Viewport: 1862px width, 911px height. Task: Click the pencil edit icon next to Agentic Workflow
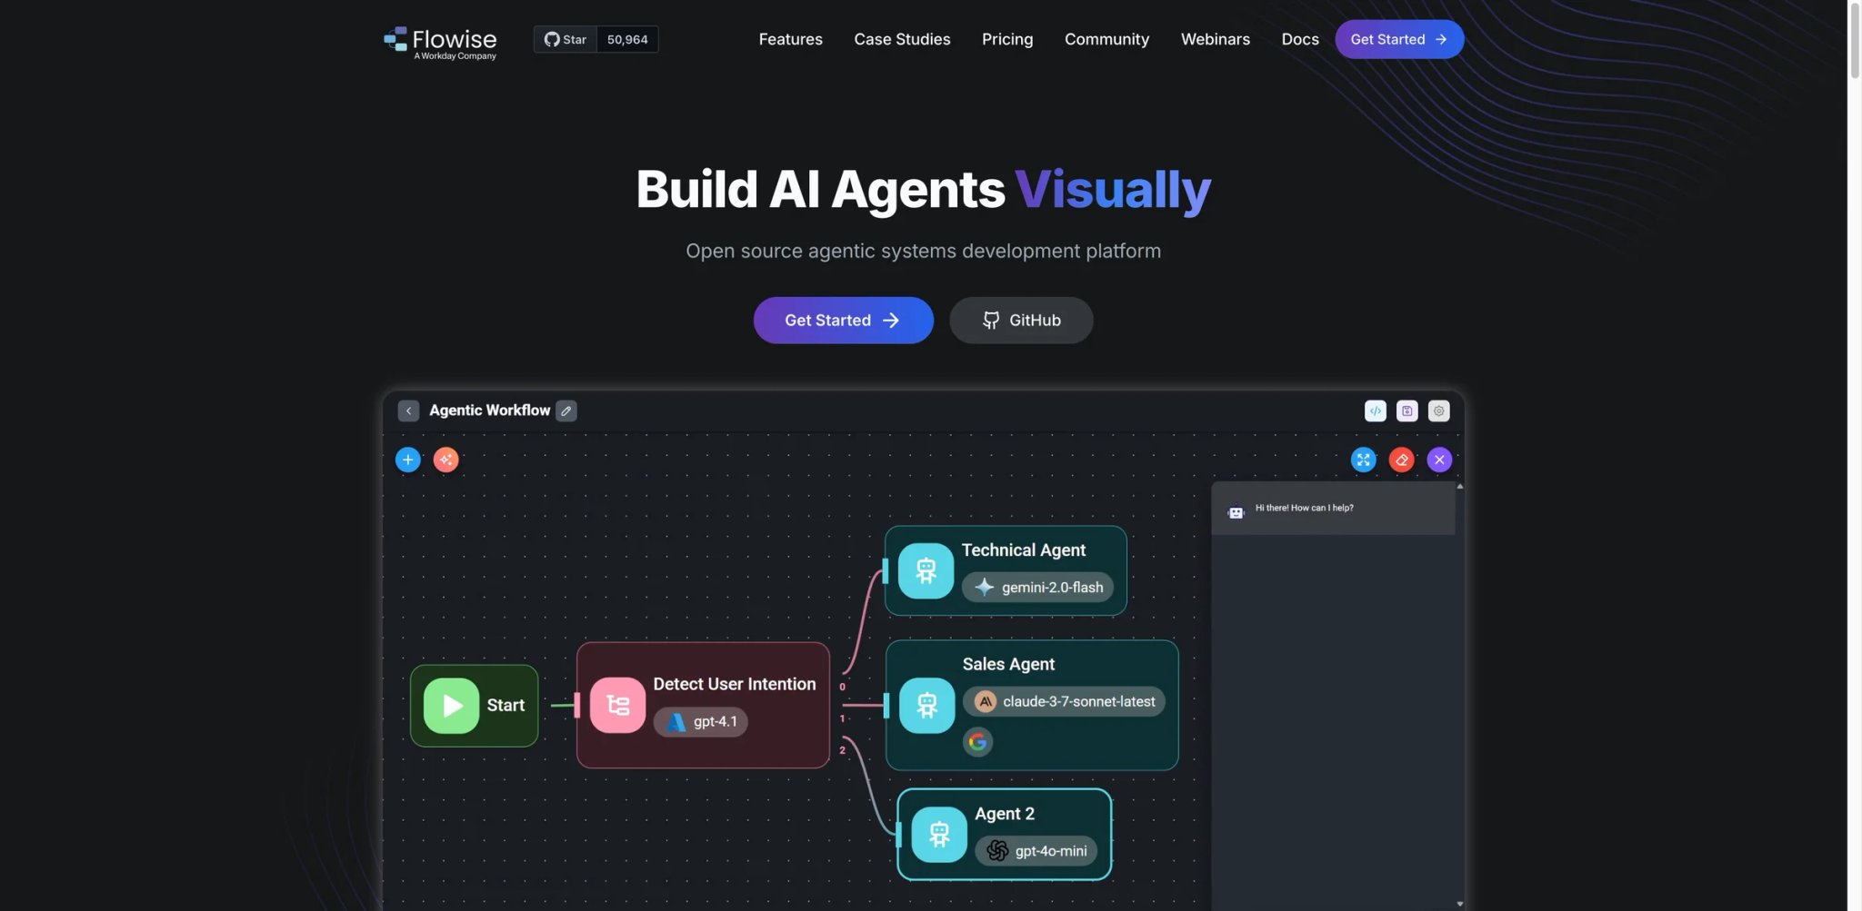click(566, 411)
